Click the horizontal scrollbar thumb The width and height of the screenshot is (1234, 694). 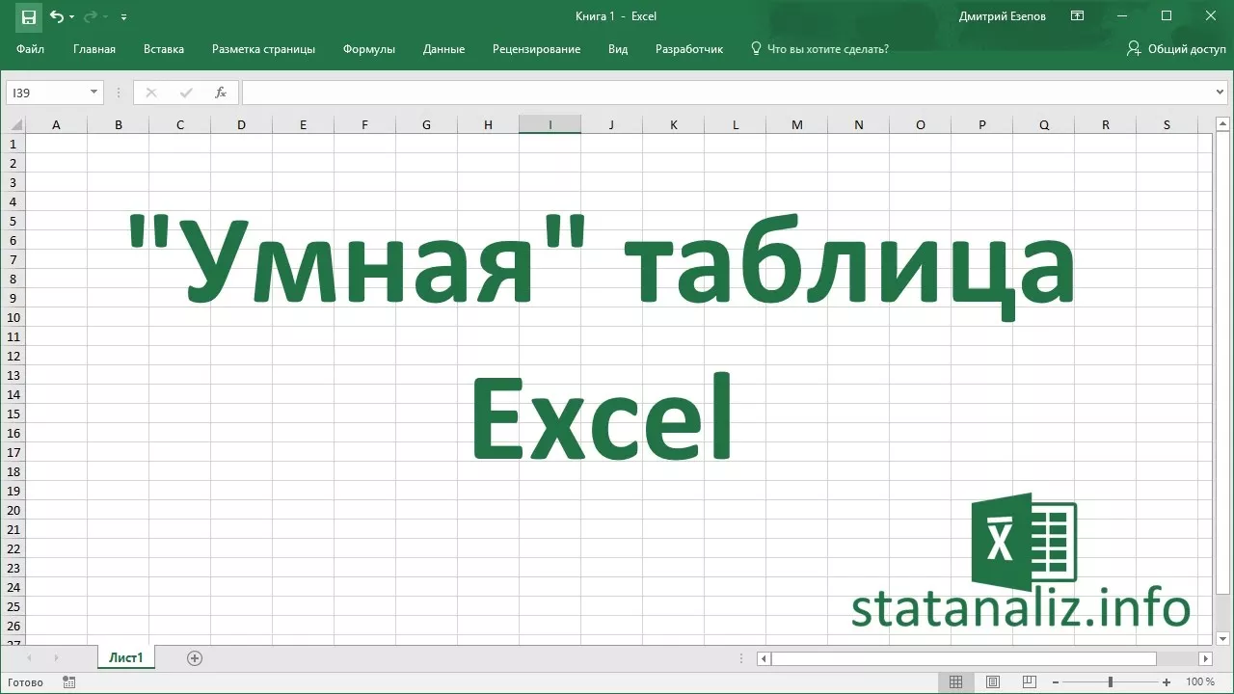coord(964,659)
